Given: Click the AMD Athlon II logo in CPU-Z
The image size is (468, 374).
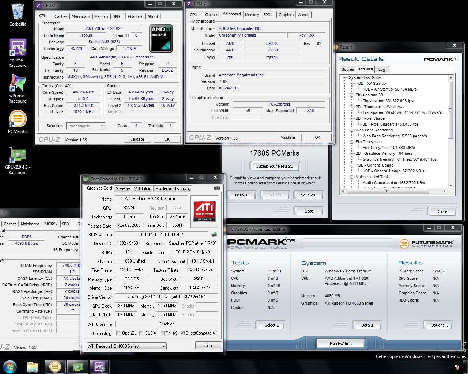Looking at the screenshot, I should [x=161, y=38].
